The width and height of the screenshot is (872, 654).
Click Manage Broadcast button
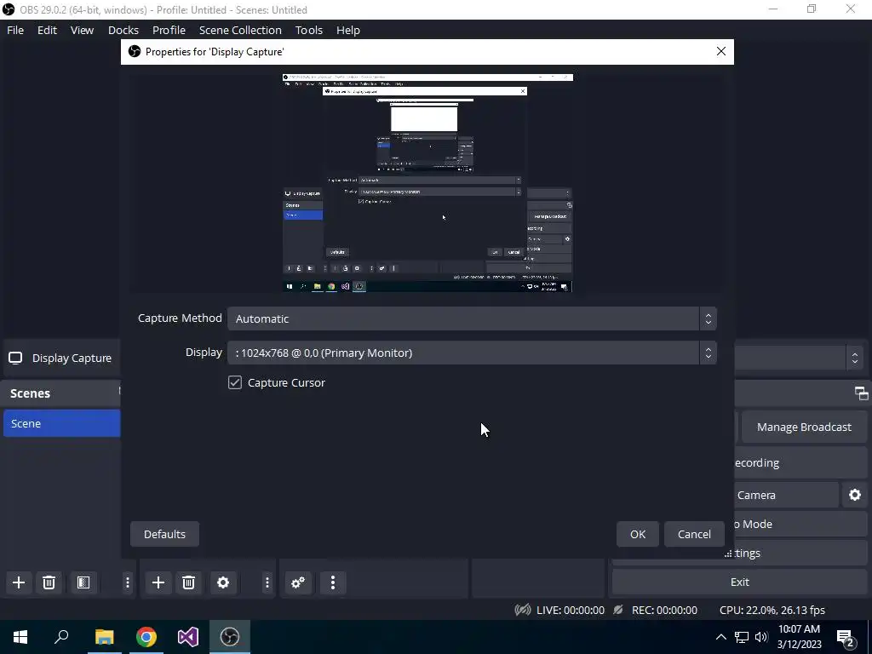(x=804, y=427)
